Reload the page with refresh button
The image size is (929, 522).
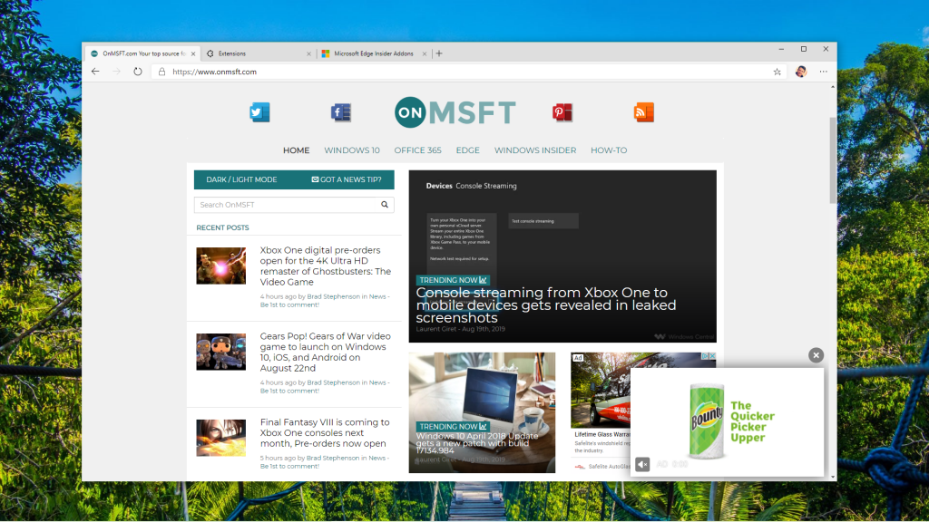(x=138, y=72)
